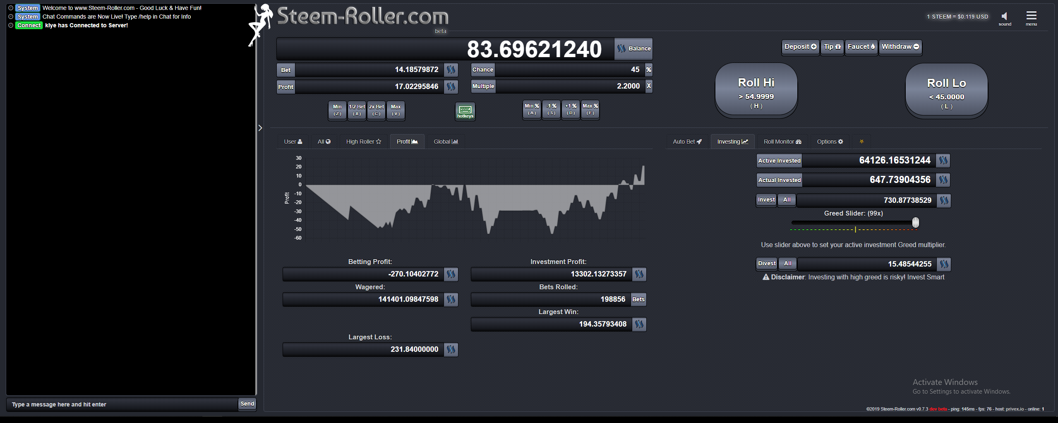Click the Withdraw button
This screenshot has width=1058, height=423.
[900, 47]
